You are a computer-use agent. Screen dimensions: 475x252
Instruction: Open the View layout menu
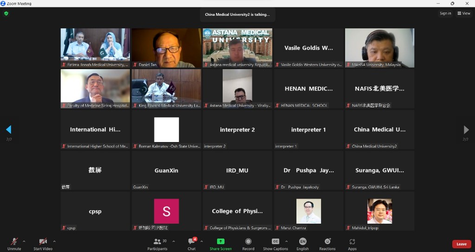(x=464, y=13)
